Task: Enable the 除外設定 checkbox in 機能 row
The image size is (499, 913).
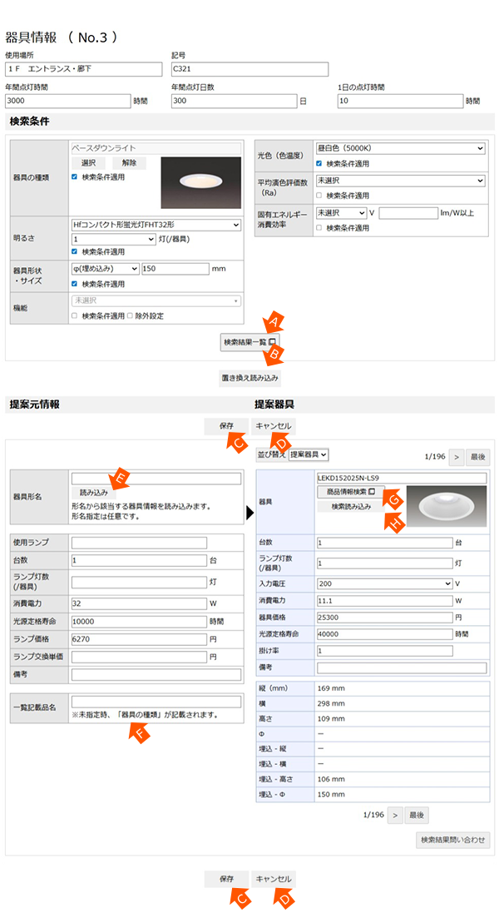Action: pyautogui.click(x=130, y=315)
